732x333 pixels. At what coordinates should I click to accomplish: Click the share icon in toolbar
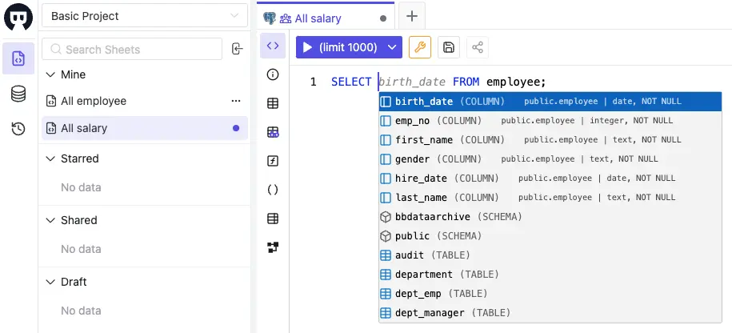478,47
